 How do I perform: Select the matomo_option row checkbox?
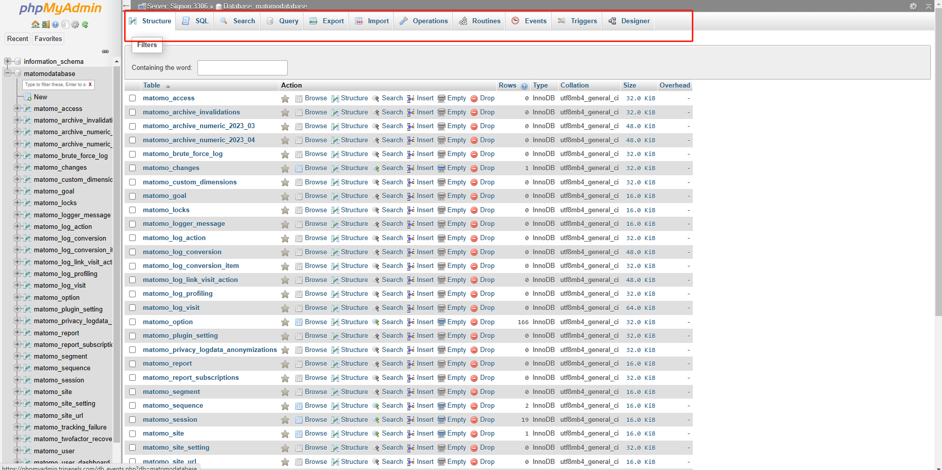[132, 322]
